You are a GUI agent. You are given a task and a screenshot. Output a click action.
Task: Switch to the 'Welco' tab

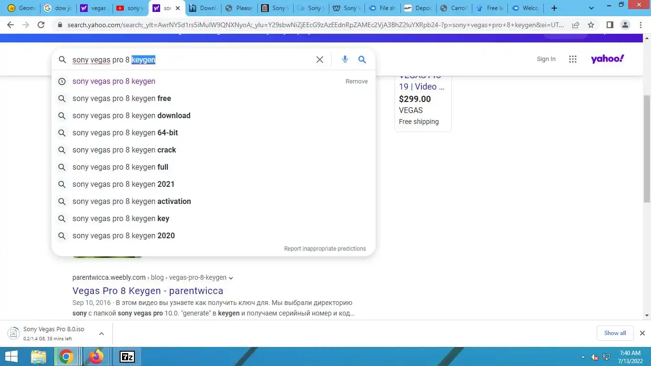(525, 8)
